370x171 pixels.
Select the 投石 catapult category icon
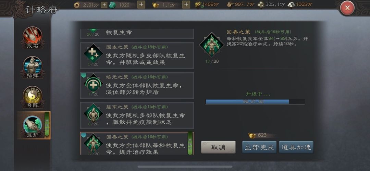pos(33,37)
